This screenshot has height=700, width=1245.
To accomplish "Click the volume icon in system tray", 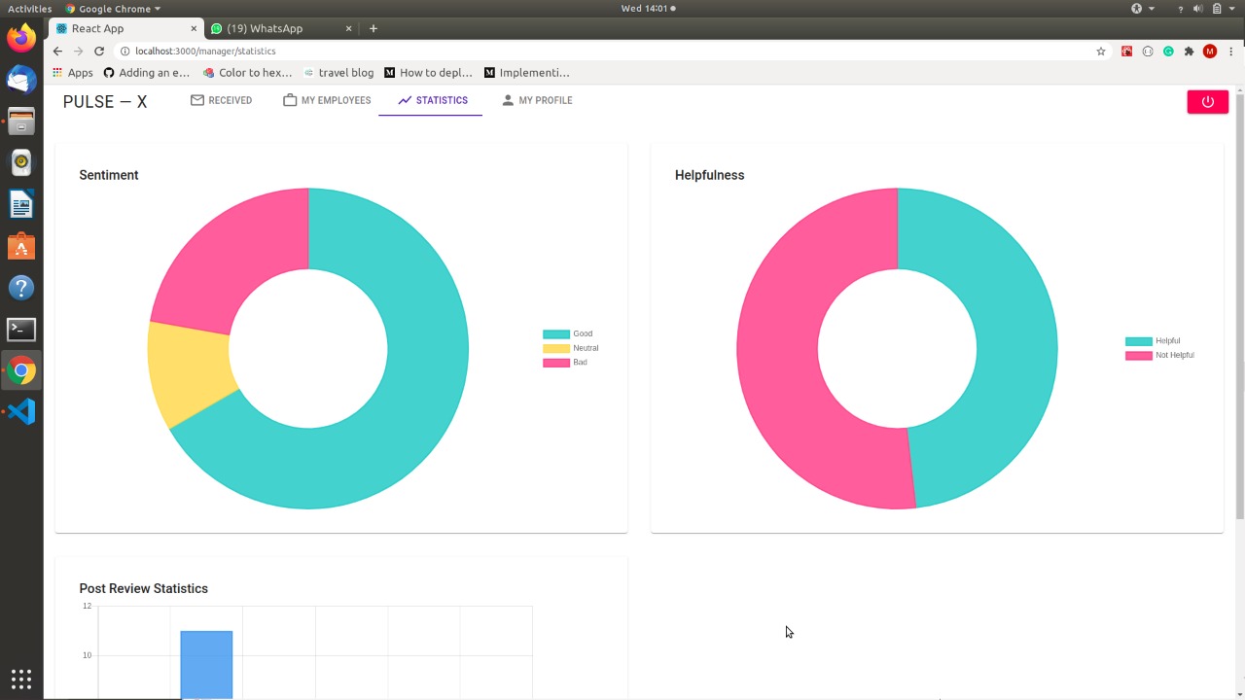I will (x=1198, y=9).
